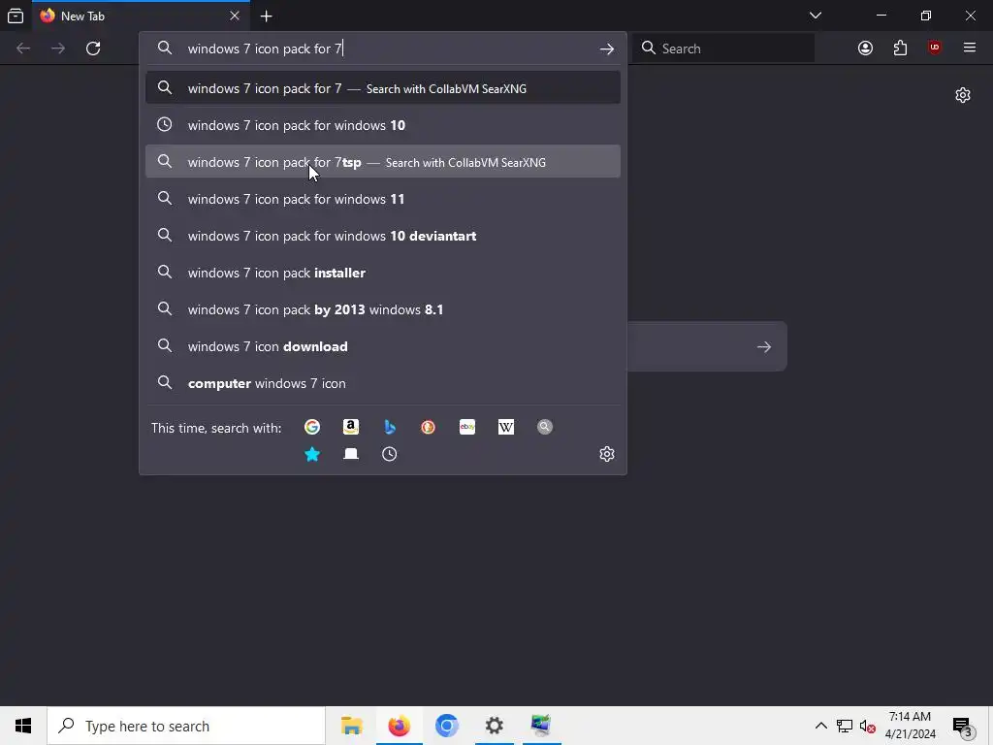
Task: Open new tab page personalize gear
Action: click(x=963, y=95)
